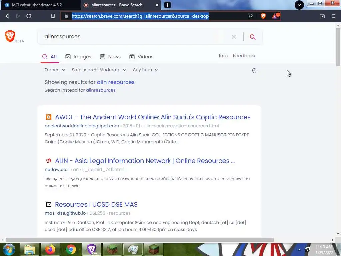Open the tab search dropdown circle

click(x=299, y=5)
